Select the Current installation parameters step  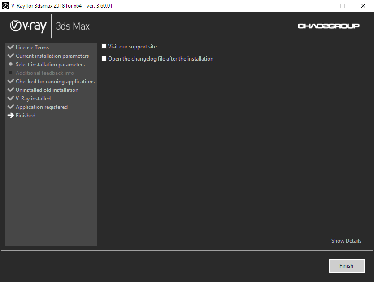52,56
